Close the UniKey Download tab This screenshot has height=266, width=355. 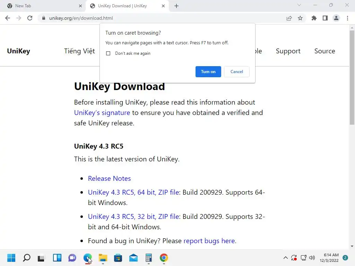click(x=163, y=6)
